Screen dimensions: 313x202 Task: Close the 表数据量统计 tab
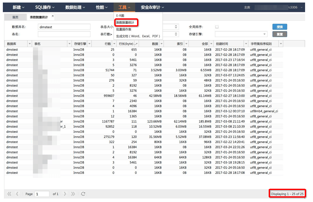53,16
